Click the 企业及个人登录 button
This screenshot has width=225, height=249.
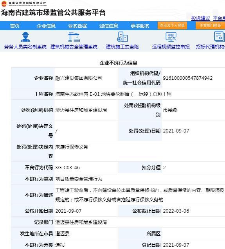pyautogui.click(x=172, y=25)
